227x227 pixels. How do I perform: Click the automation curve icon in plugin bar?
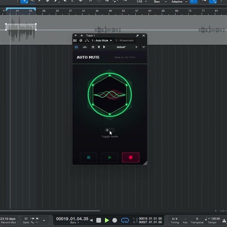click(x=85, y=47)
